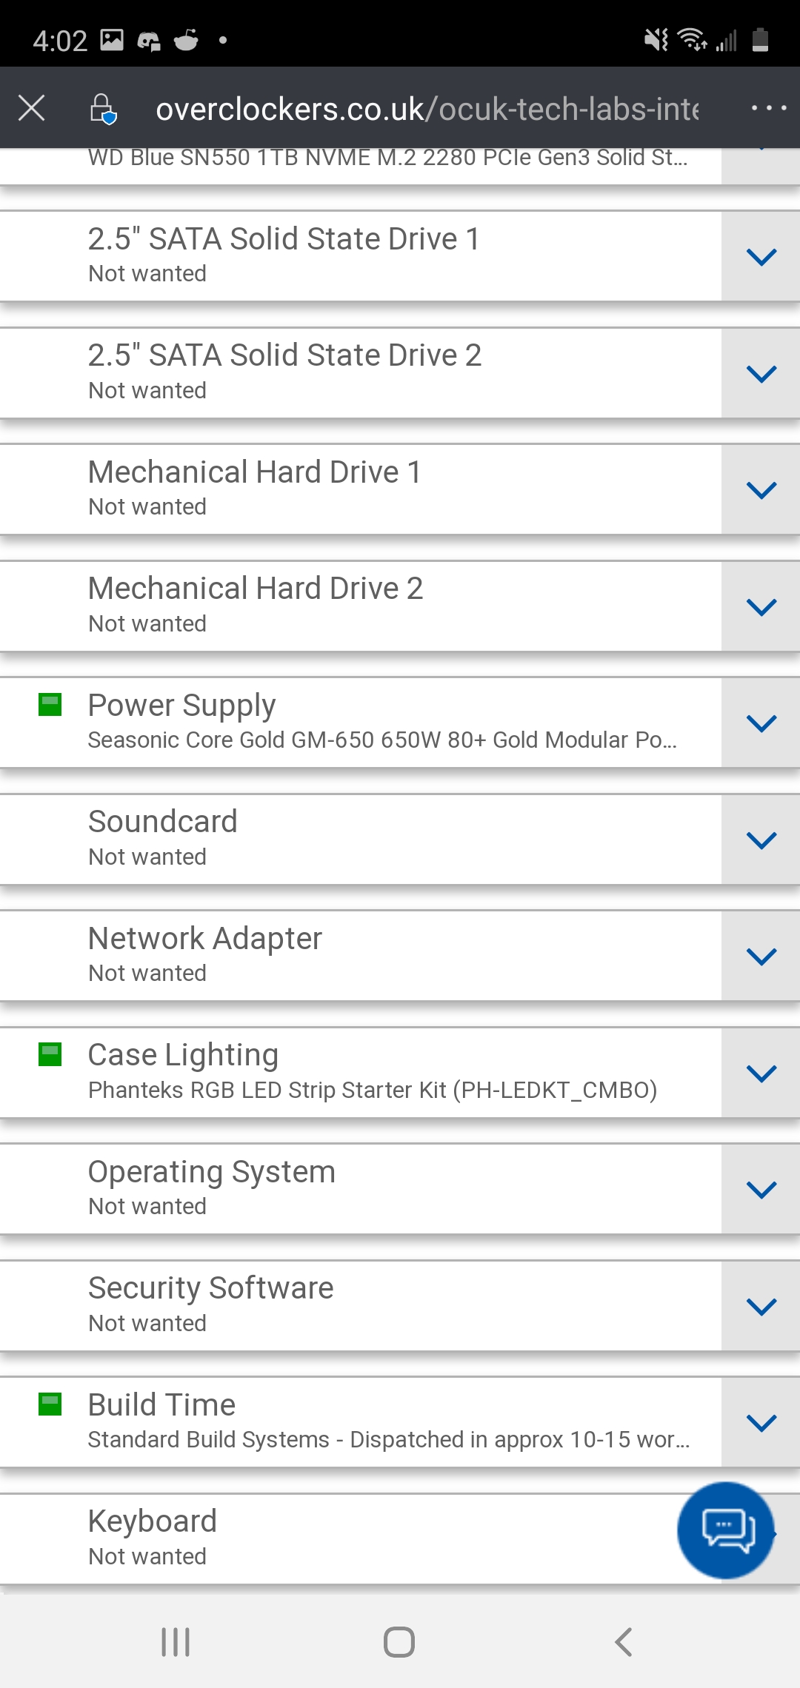This screenshot has width=800, height=1688.
Task: Close the browser tab with X icon
Action: click(x=32, y=108)
